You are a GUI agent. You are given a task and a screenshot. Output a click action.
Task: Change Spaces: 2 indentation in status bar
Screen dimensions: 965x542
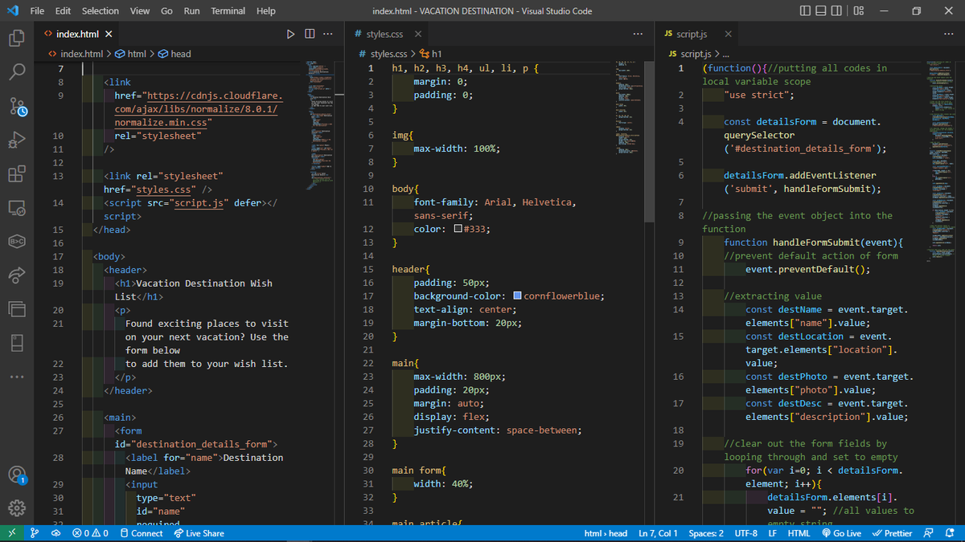coord(706,533)
